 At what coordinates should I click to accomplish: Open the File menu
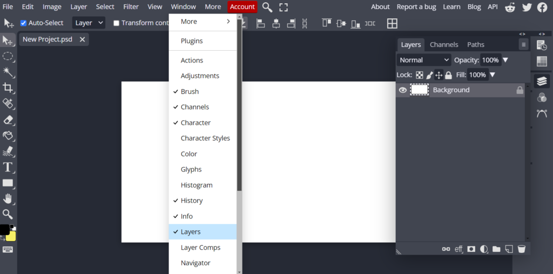coord(8,6)
